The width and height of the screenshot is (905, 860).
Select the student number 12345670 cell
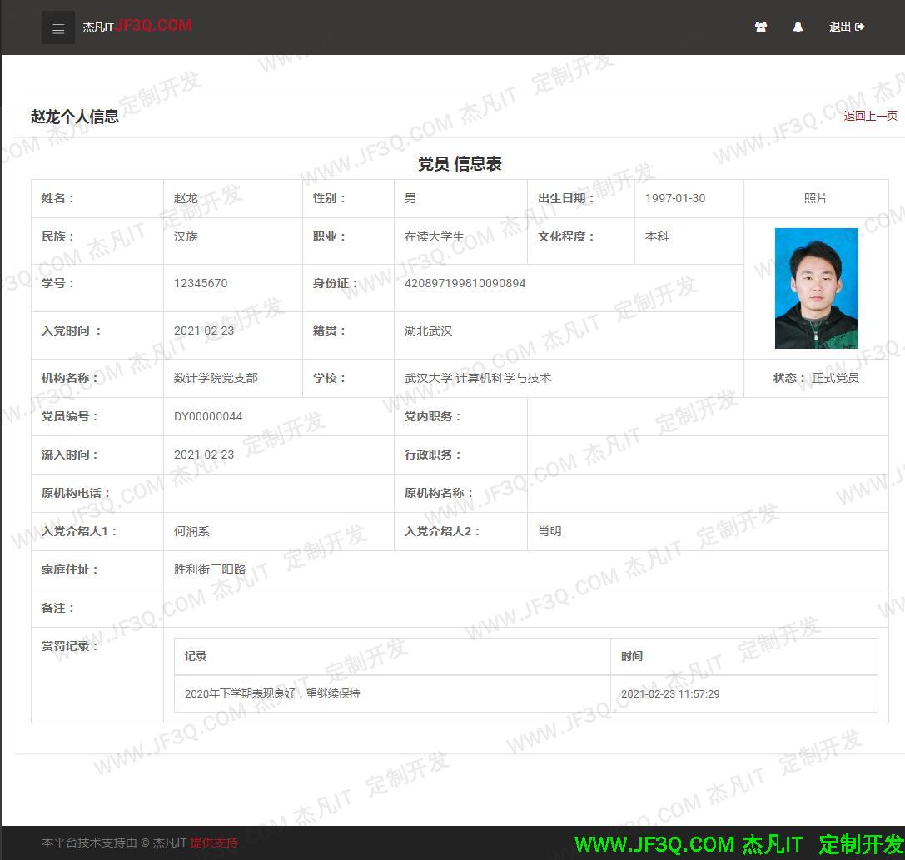tap(201, 283)
